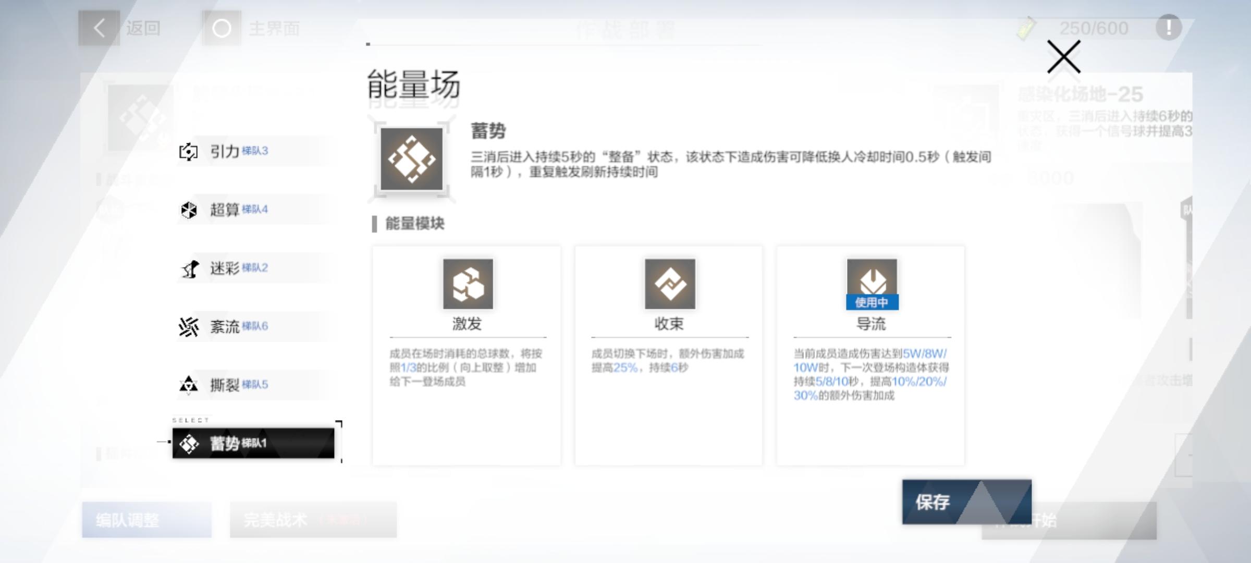This screenshot has height=563, width=1251.
Task: Click the 梯队2 label beside 迷彩
Action: click(x=255, y=267)
